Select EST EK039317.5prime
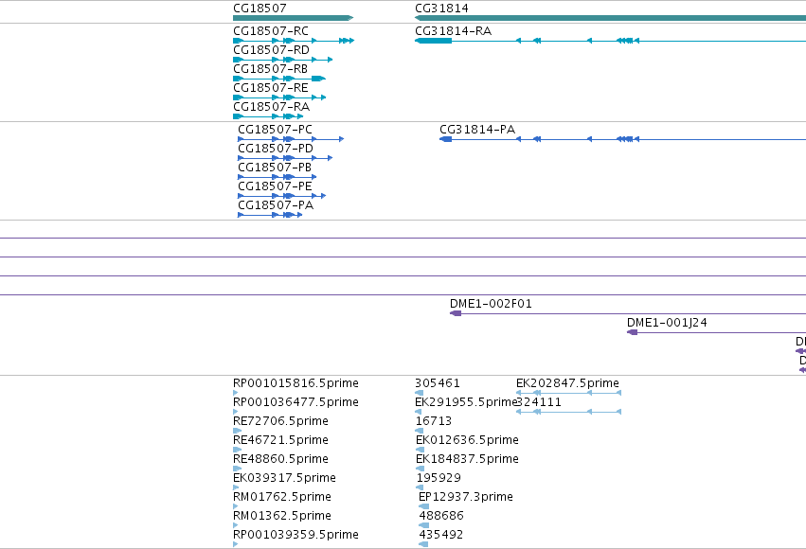 [x=284, y=478]
